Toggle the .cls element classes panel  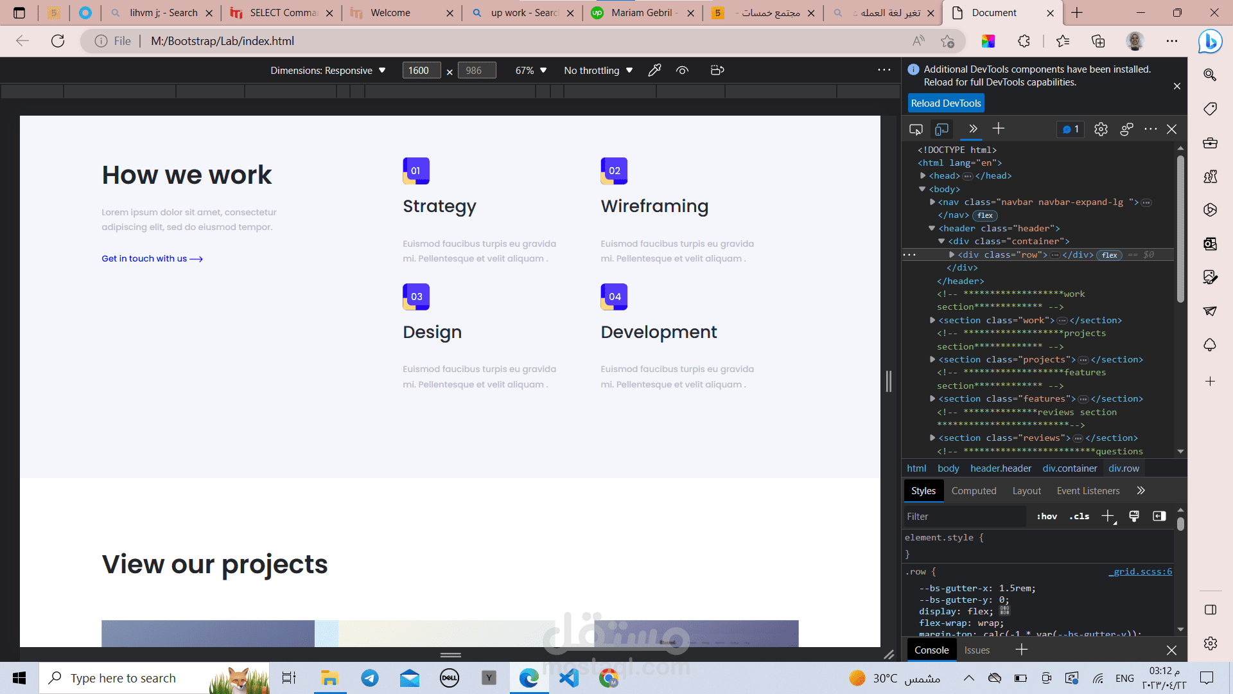1079,516
